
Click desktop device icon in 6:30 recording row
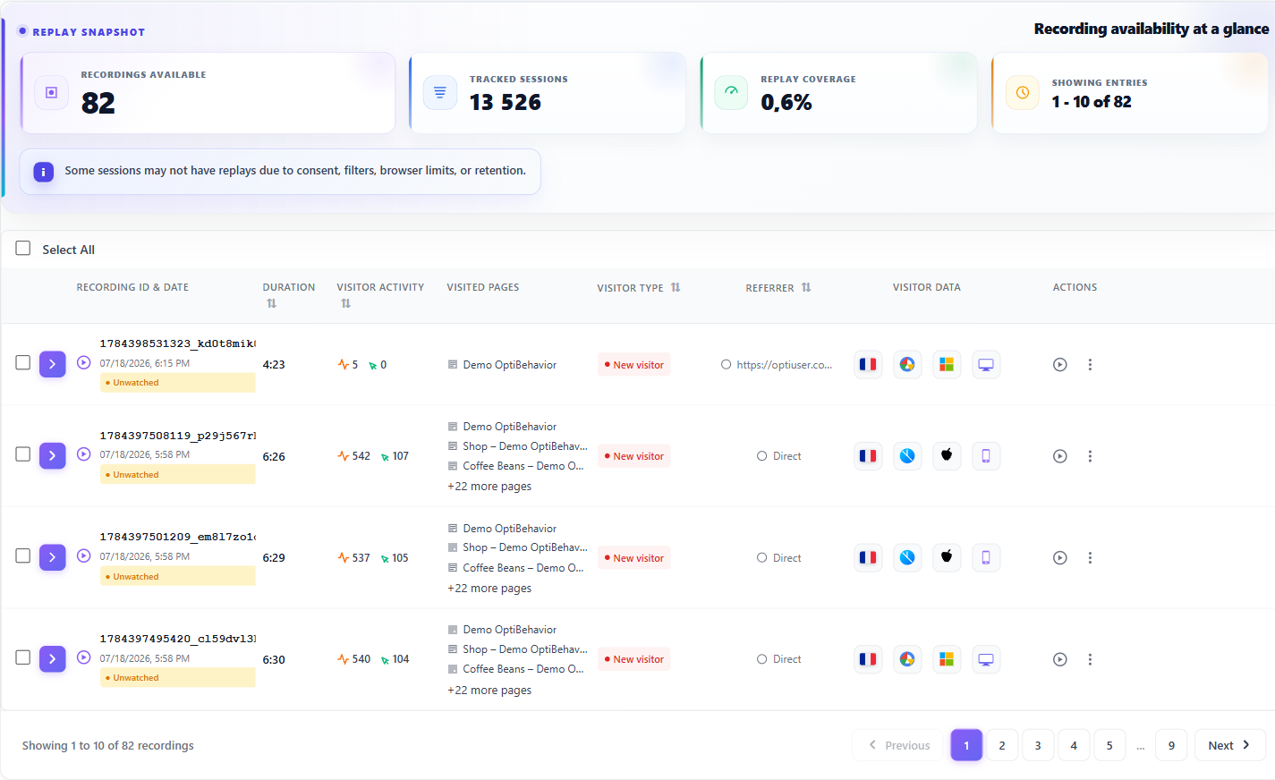tap(986, 659)
